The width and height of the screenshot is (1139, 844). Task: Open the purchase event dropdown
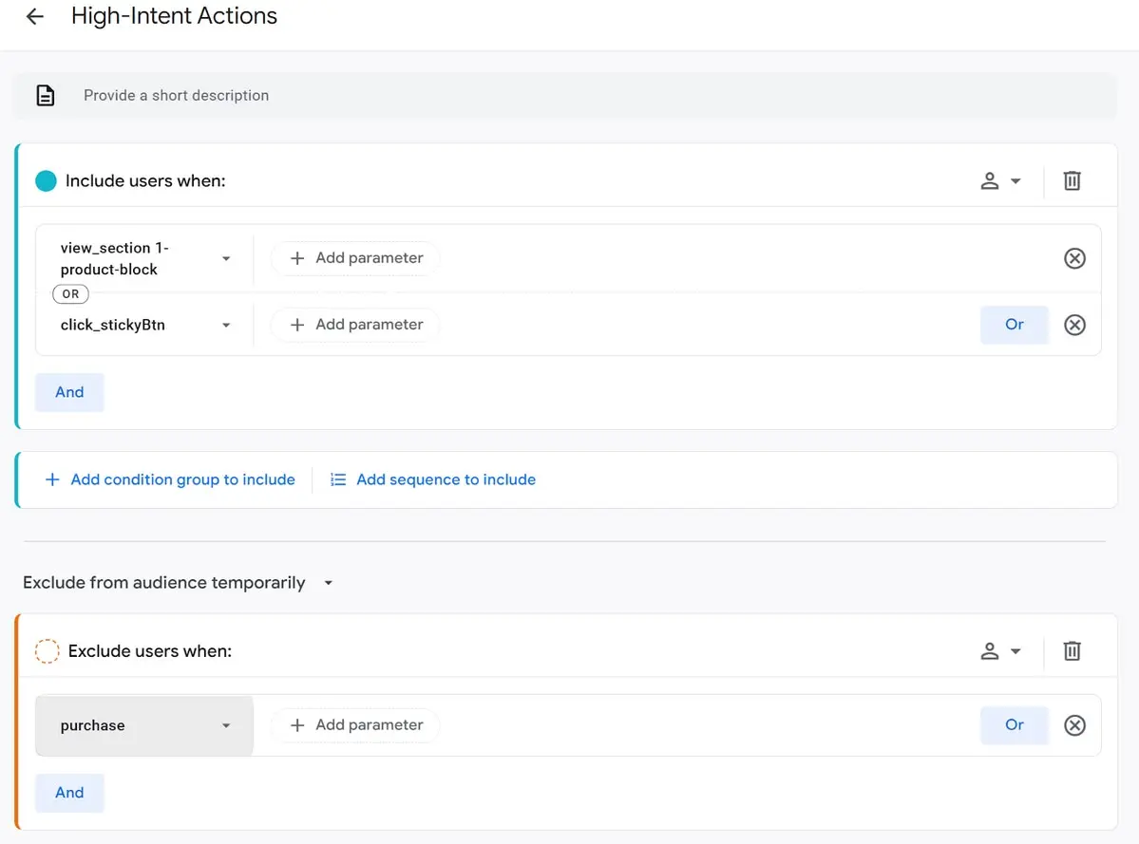tap(144, 725)
